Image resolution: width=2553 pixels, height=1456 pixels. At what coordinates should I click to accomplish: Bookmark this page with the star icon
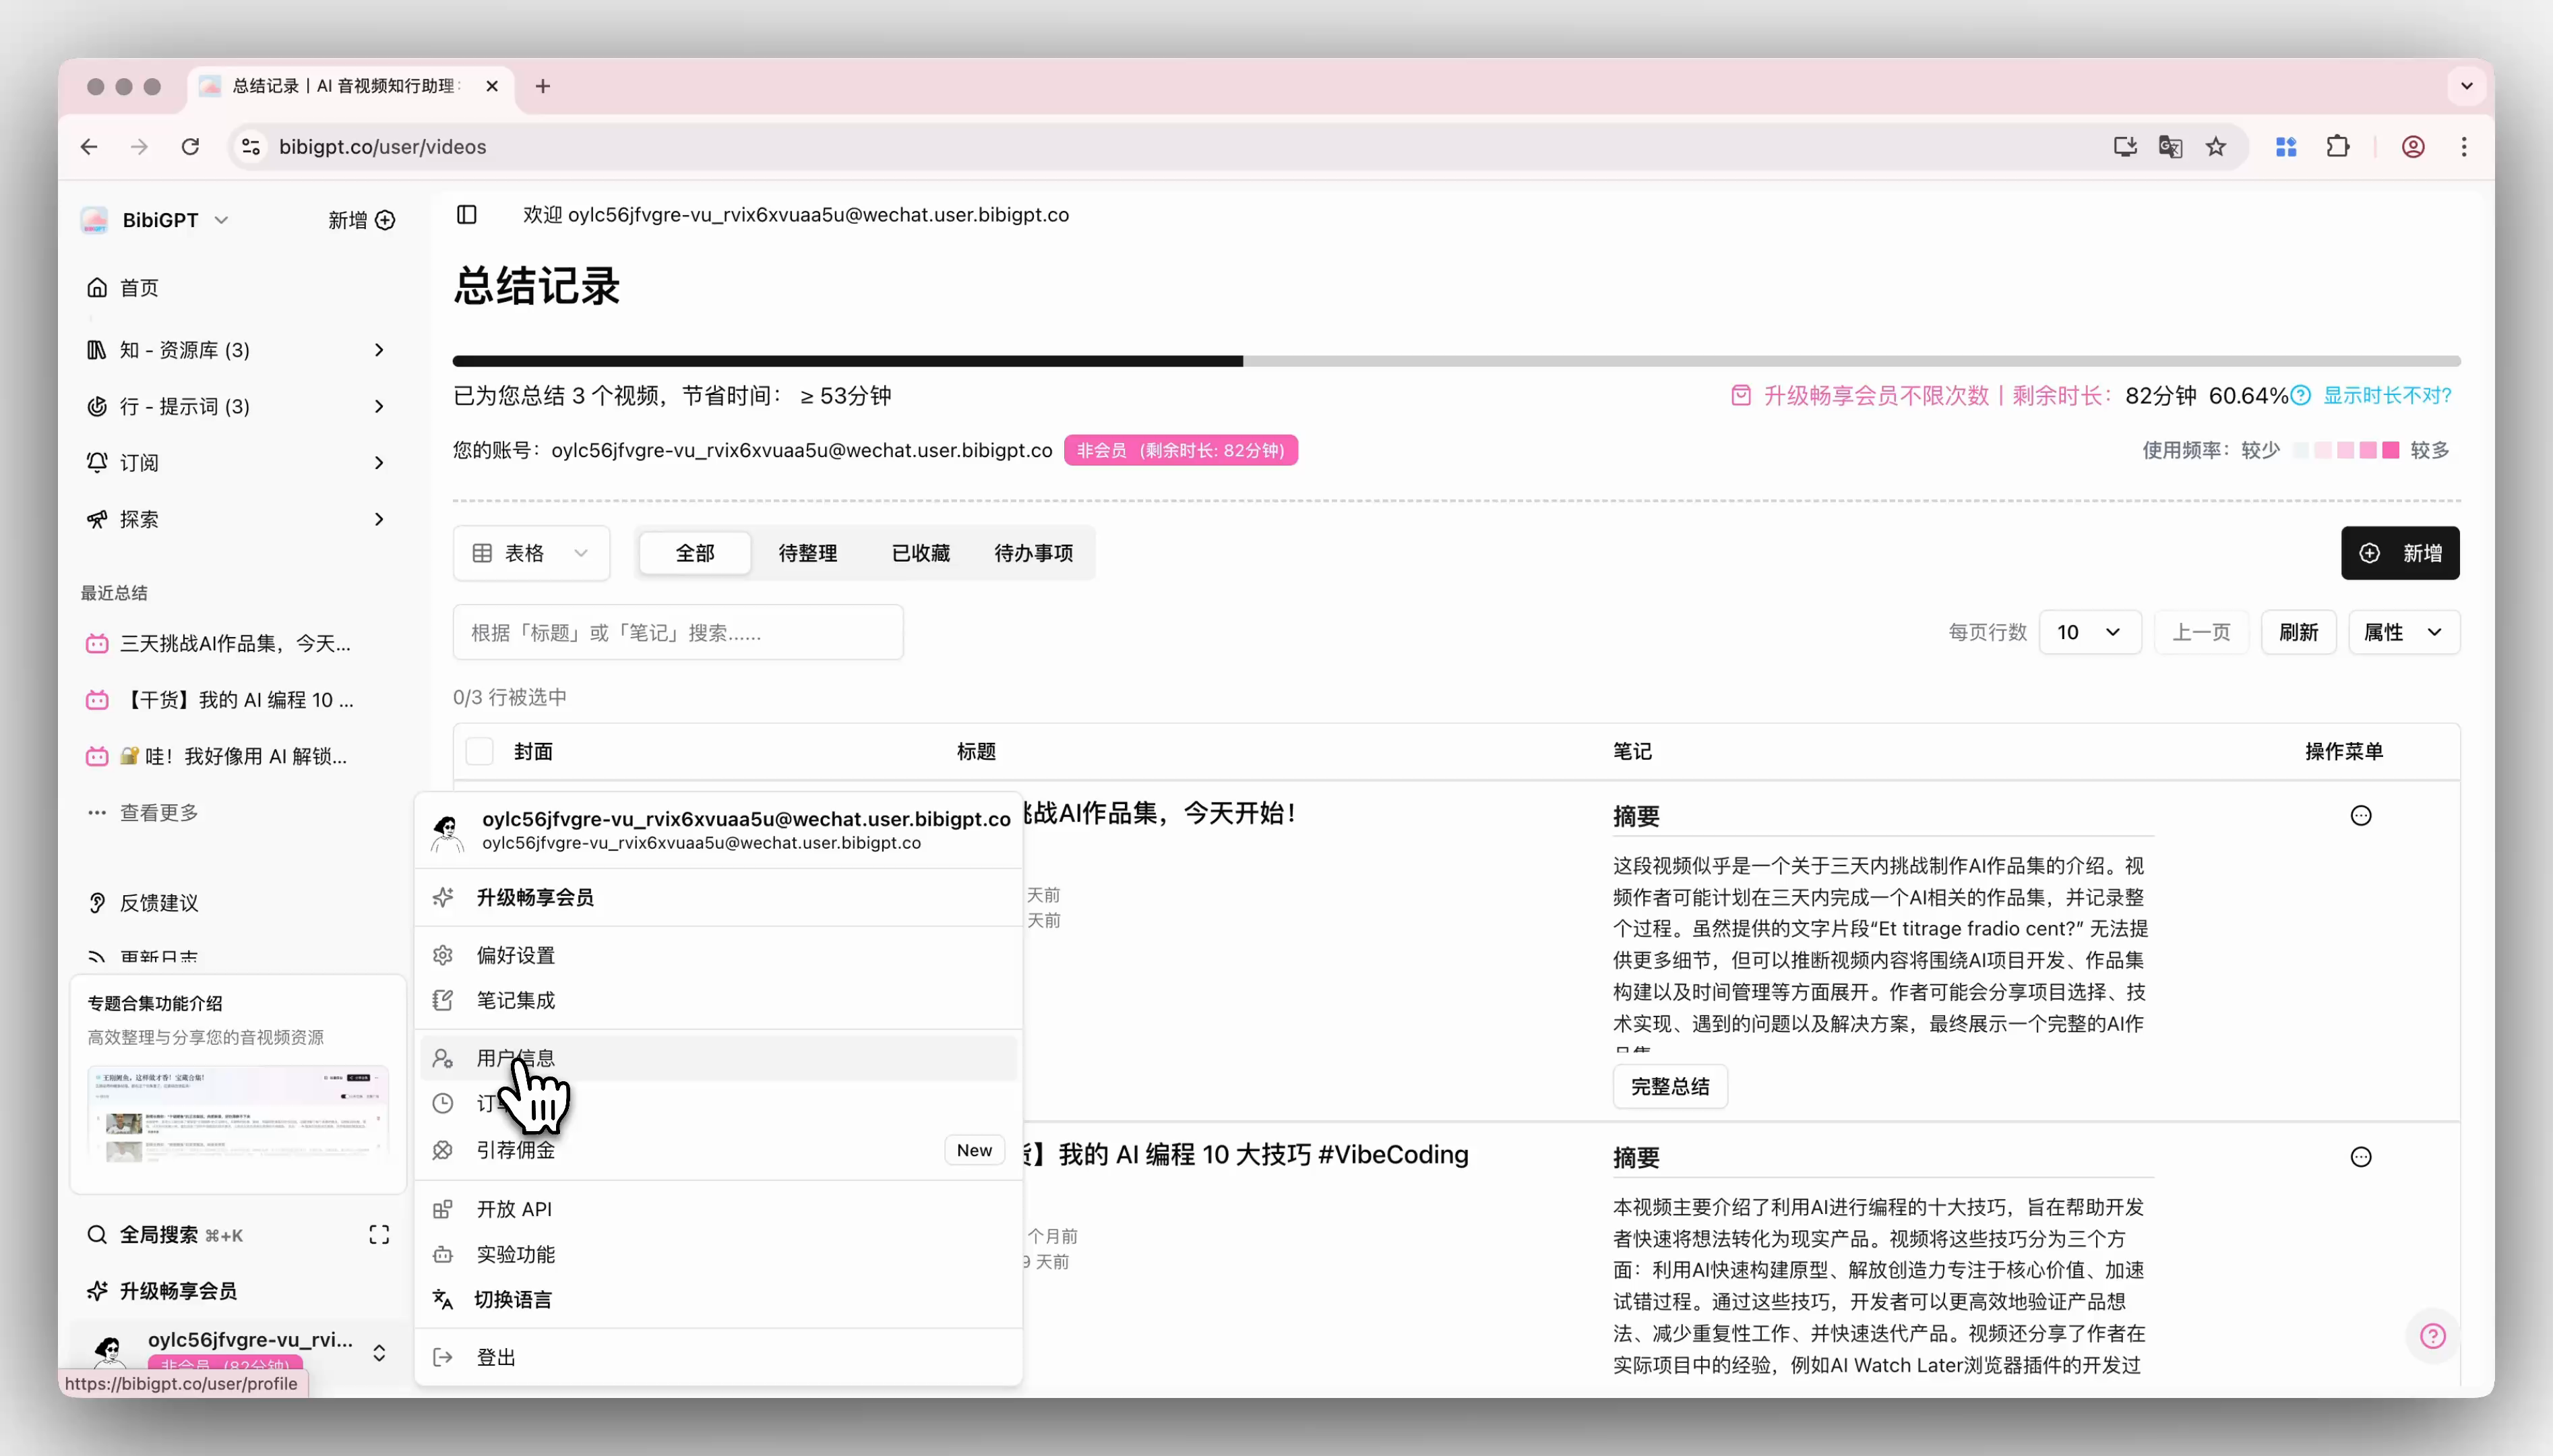coord(2215,147)
